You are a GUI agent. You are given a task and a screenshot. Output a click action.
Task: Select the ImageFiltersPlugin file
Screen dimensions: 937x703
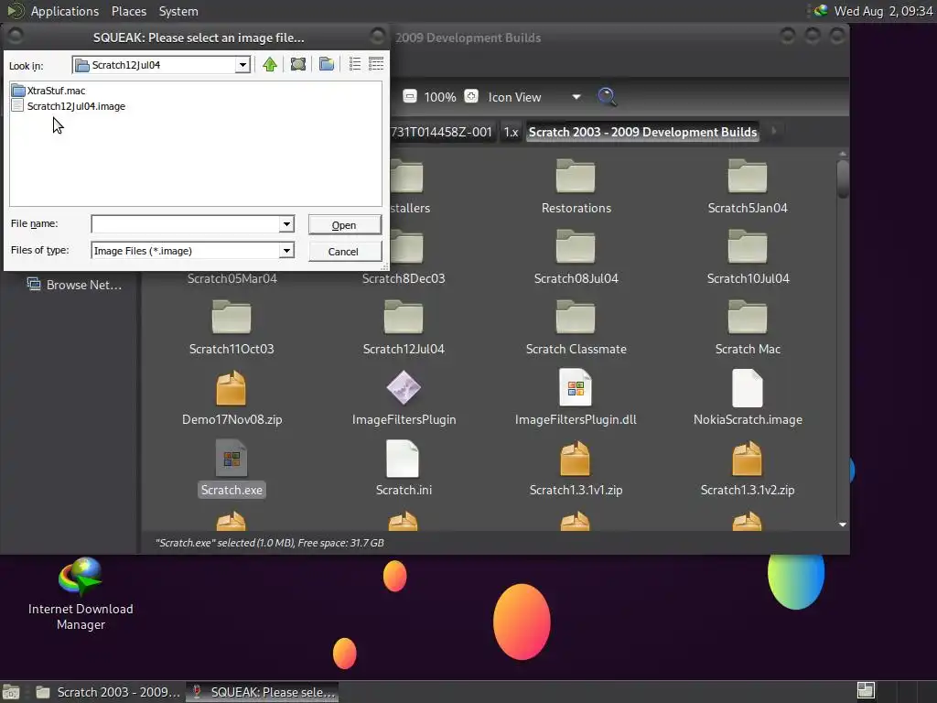404,398
